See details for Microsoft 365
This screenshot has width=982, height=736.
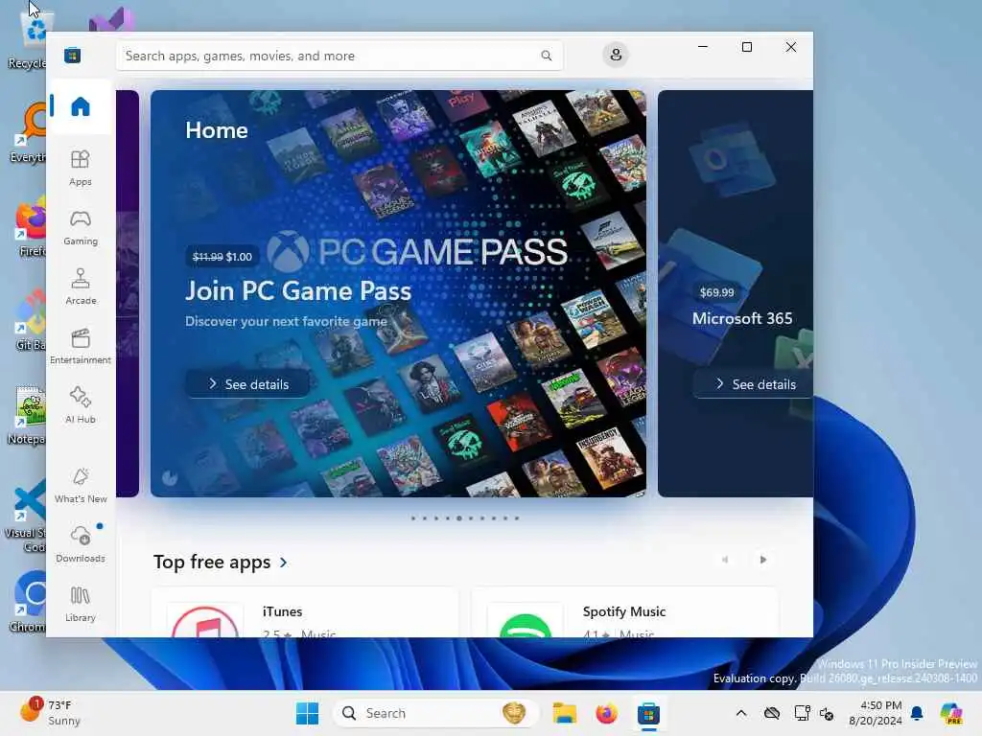755,383
